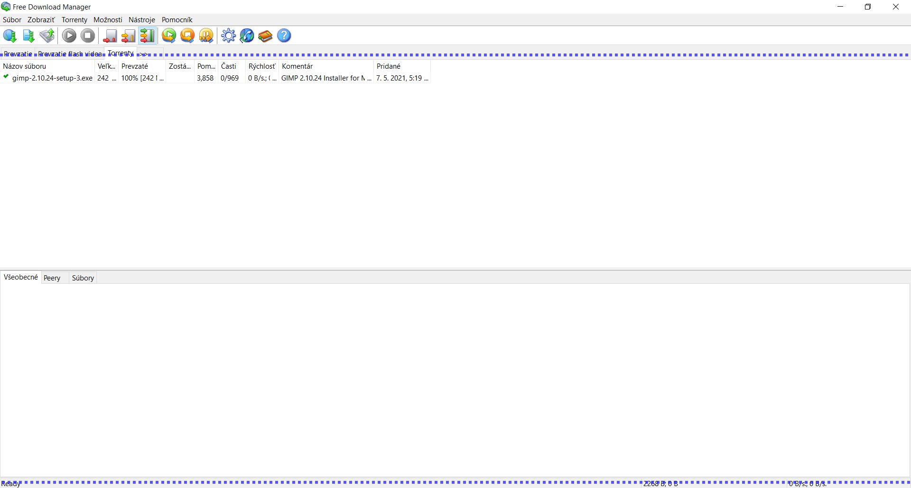Click the 0 B/s speed cell

pos(262,78)
